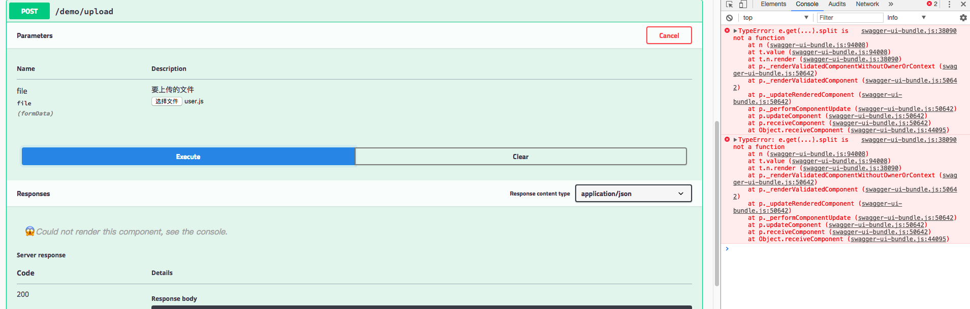
Task: Click the red error count badge showing 2
Action: pyautogui.click(x=932, y=4)
